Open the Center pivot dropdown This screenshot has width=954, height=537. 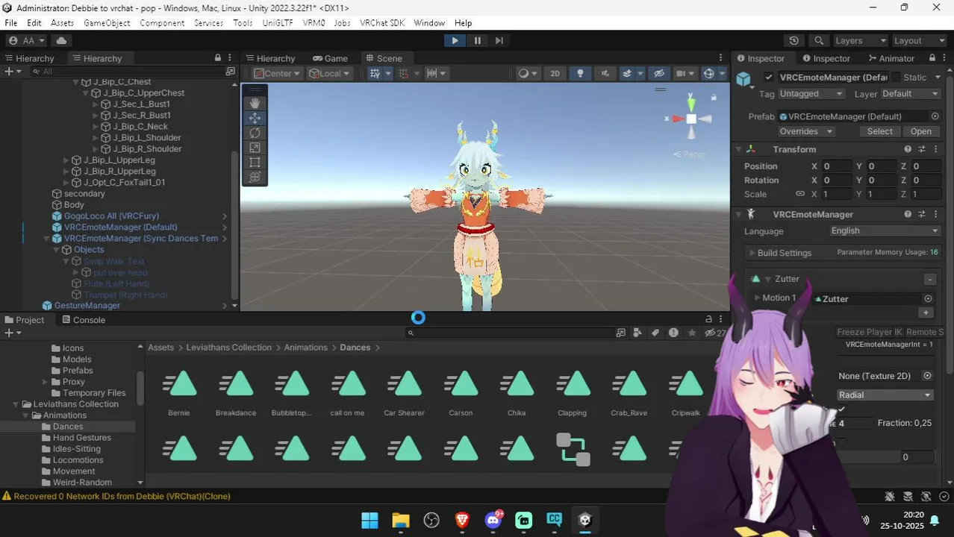[x=277, y=73]
